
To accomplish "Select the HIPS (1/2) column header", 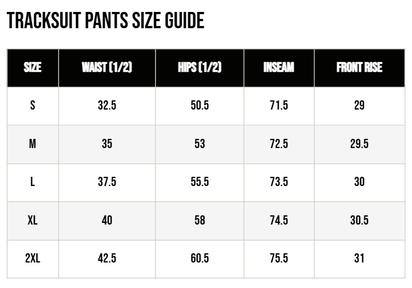I will [199, 67].
